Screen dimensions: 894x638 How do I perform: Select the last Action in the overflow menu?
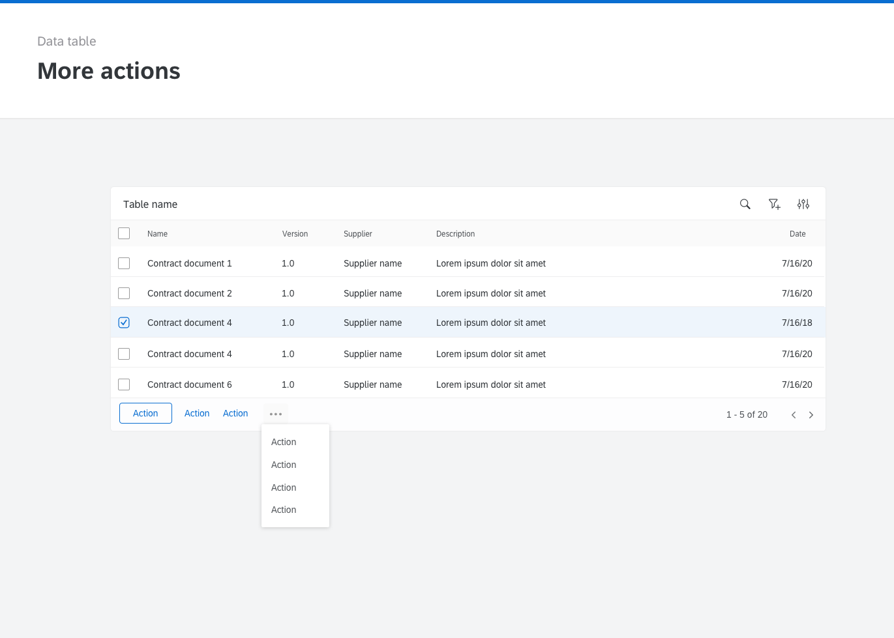[x=284, y=510]
